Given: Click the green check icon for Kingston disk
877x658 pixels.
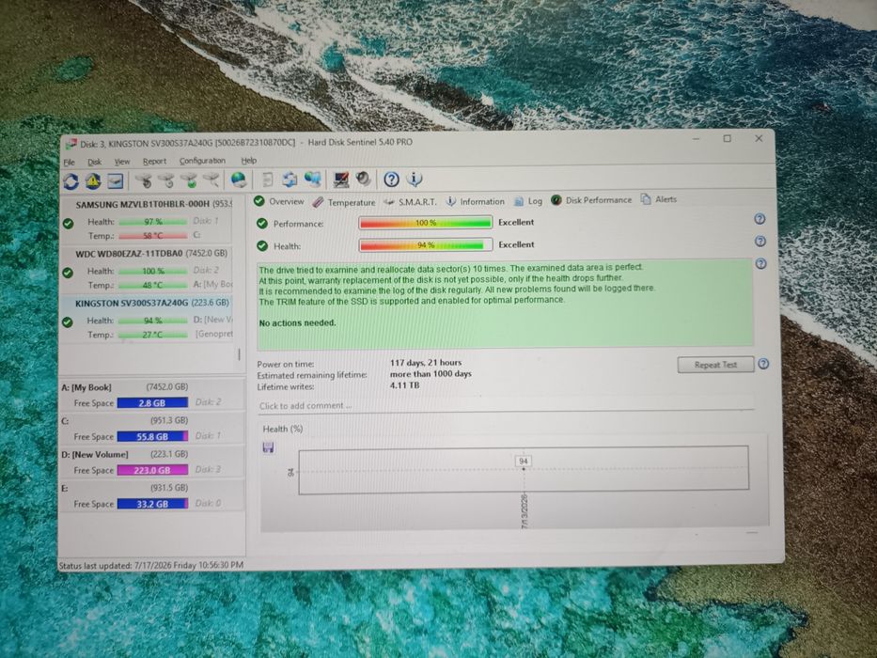Looking at the screenshot, I should [x=68, y=322].
